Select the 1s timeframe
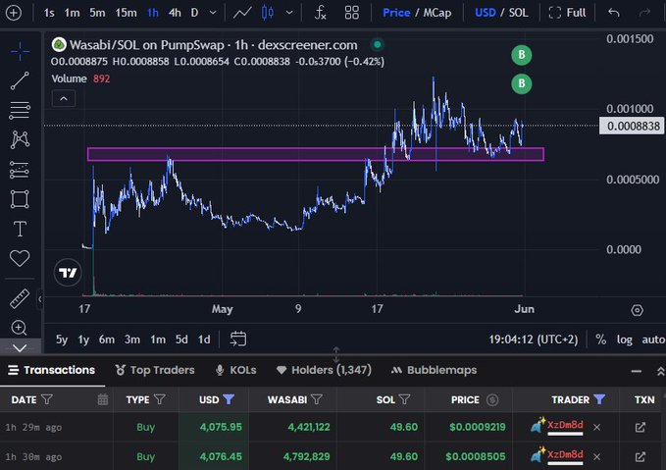Viewport: 666px width, 470px height. click(x=49, y=13)
